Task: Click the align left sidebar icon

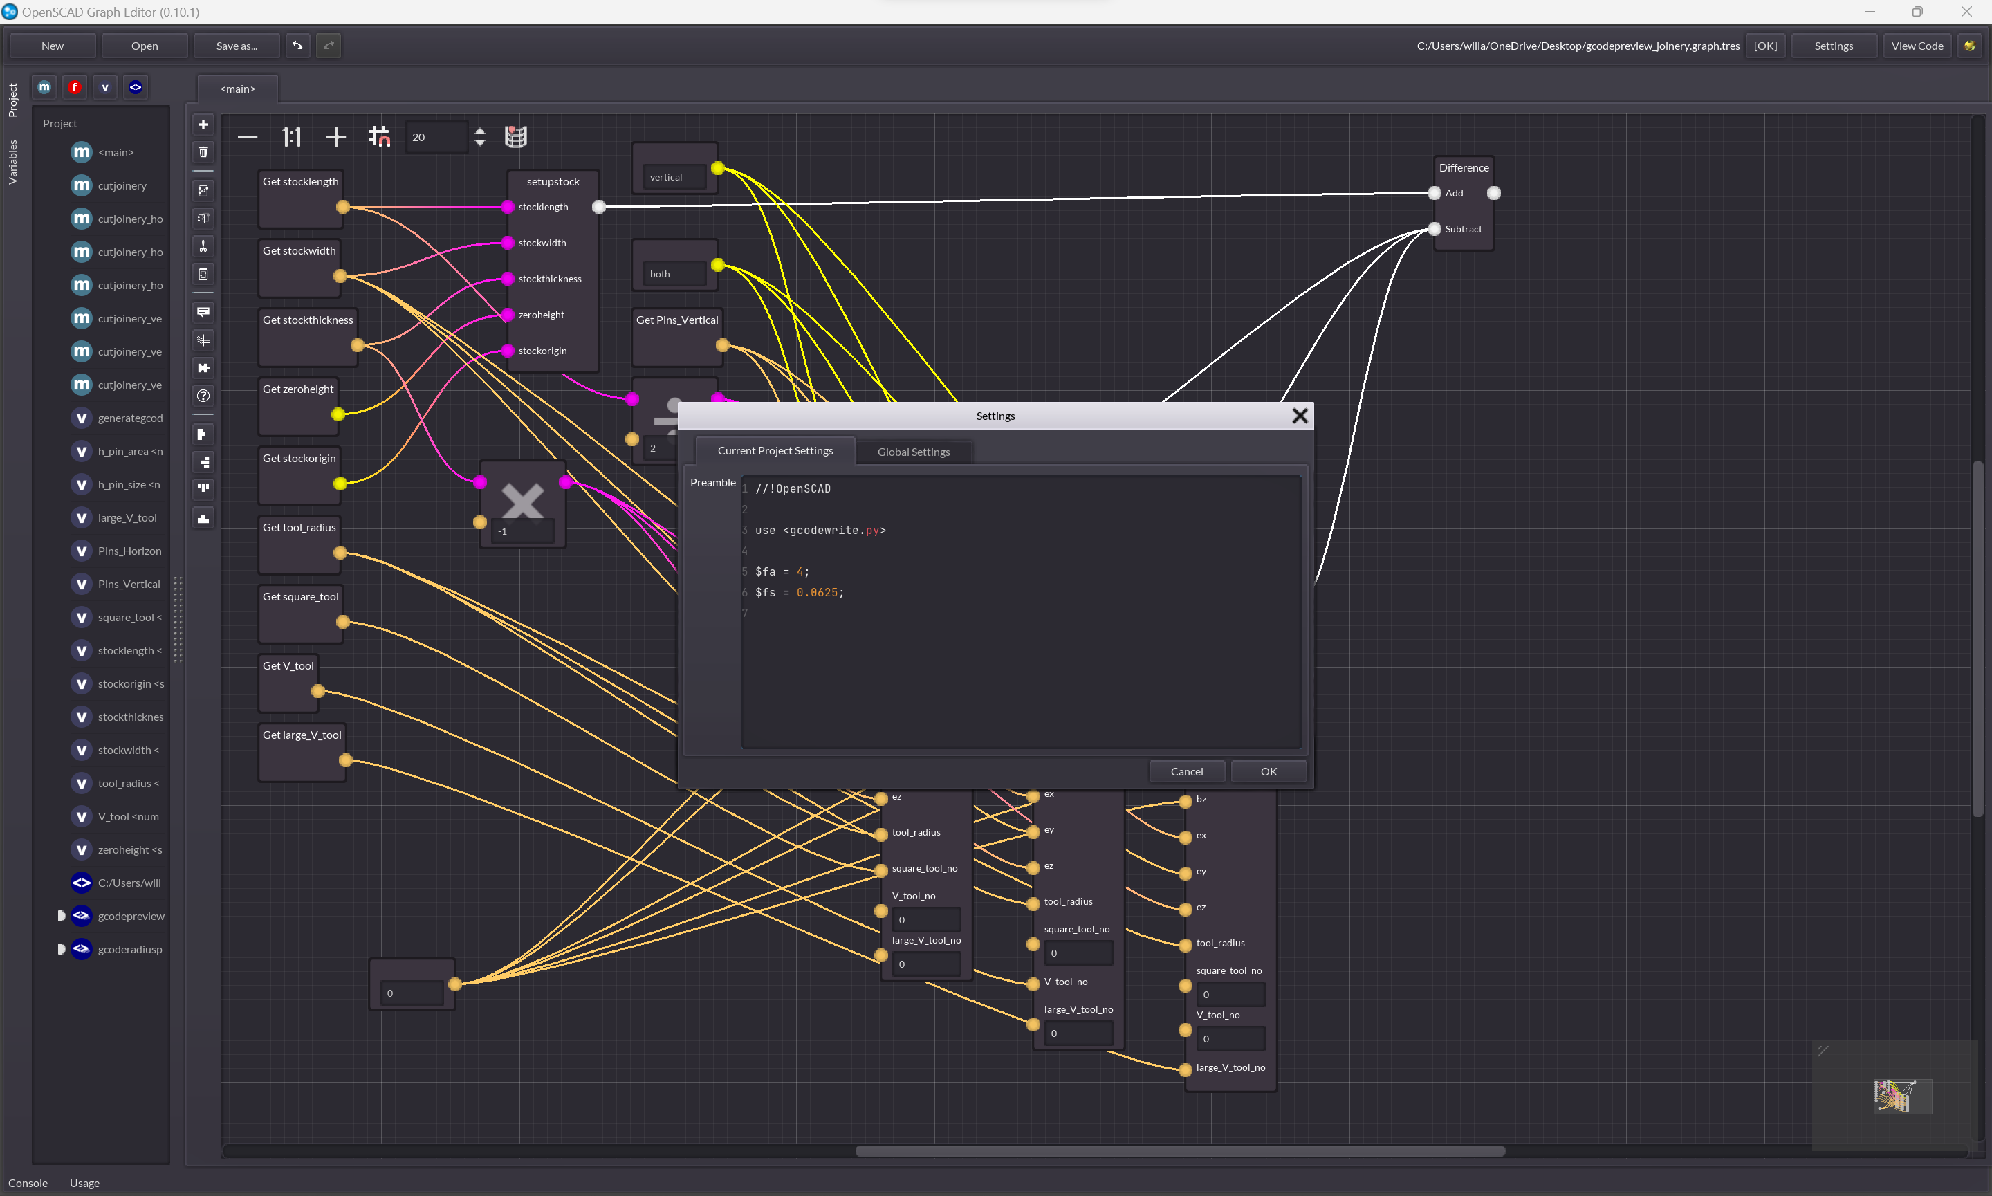Action: tap(203, 434)
